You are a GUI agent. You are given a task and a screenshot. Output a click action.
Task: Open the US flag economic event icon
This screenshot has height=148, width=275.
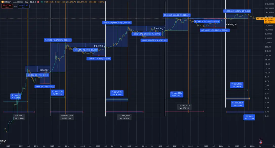pos(261,142)
